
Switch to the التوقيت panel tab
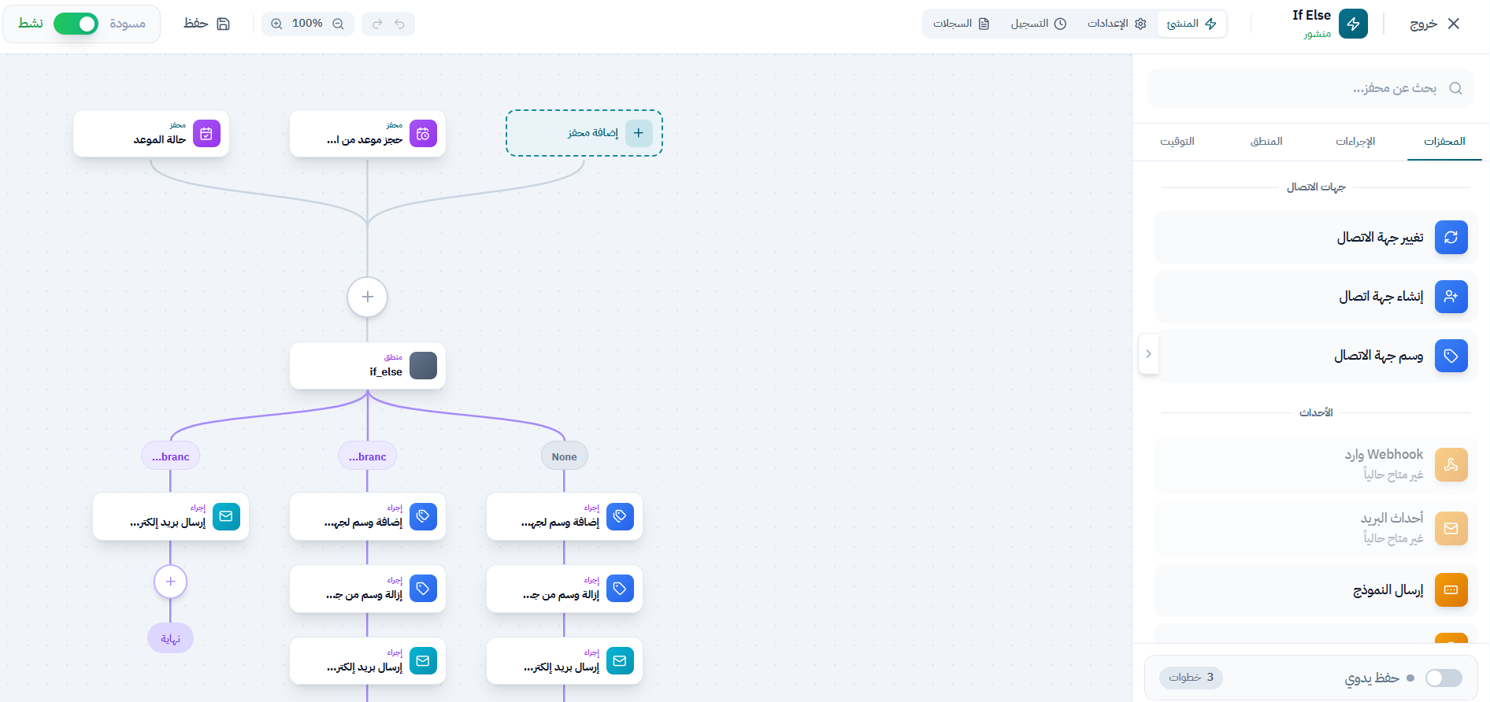pyautogui.click(x=1177, y=142)
